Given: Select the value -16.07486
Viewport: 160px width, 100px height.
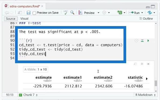Looking at the screenshot, I should tap(133, 86).
